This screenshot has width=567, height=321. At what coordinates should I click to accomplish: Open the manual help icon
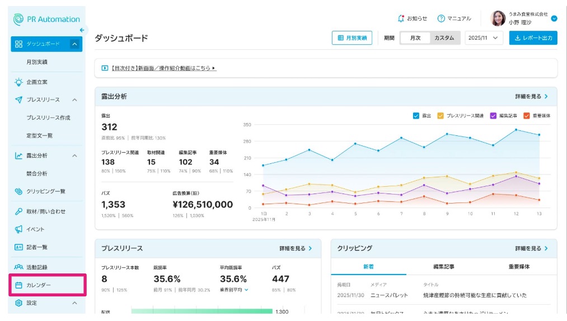point(441,18)
